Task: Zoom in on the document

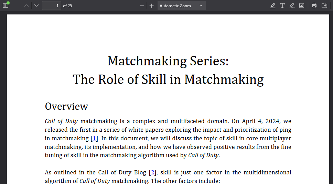Action: coord(151,6)
